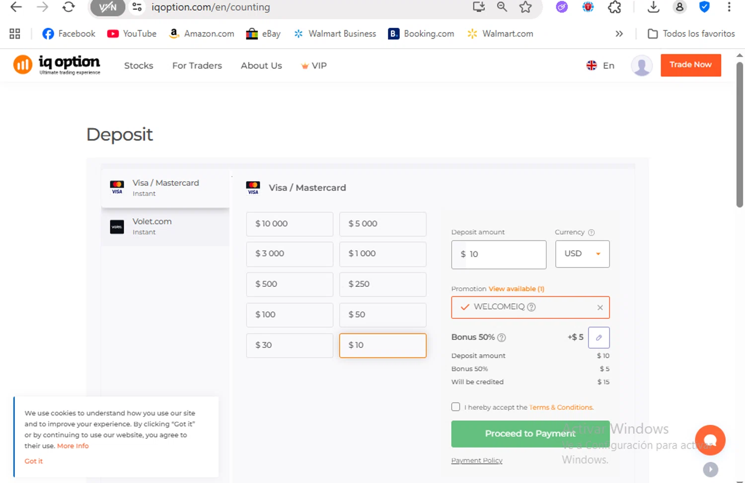
Task: Click the Bonus 50% help icon
Action: click(x=502, y=338)
